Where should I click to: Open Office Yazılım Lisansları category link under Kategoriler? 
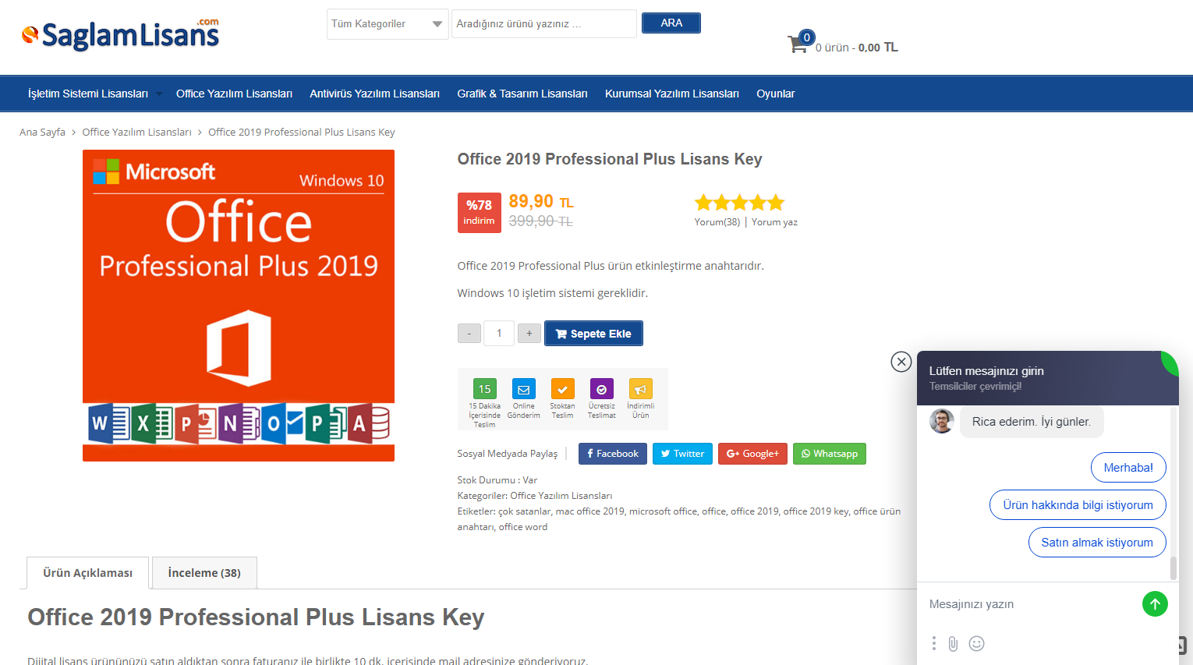[561, 496]
